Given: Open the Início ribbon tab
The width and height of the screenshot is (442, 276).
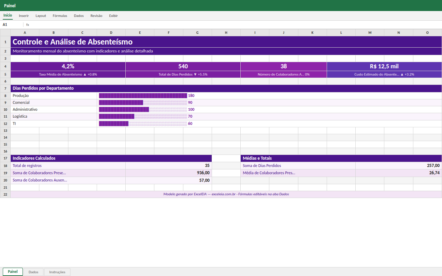Looking at the screenshot, I should tap(8, 16).
